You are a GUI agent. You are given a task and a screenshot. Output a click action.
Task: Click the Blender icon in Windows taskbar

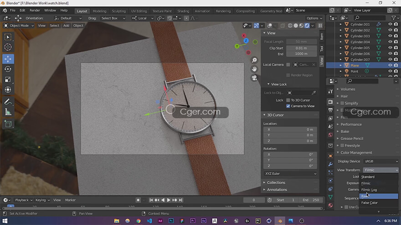point(280,221)
